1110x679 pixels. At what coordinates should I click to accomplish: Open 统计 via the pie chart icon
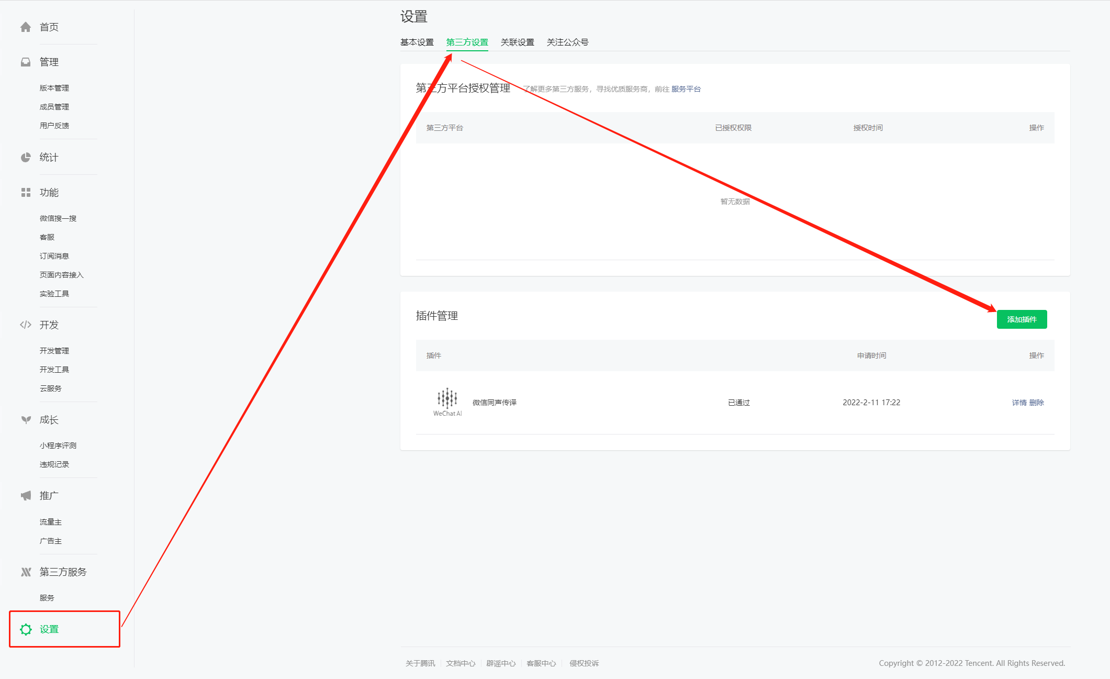click(x=25, y=157)
